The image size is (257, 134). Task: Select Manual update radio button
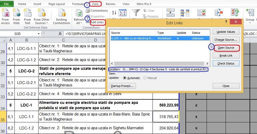coord(145,78)
